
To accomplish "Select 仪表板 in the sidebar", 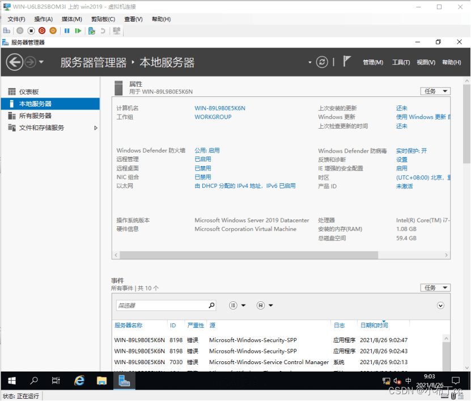I will tap(50, 92).
